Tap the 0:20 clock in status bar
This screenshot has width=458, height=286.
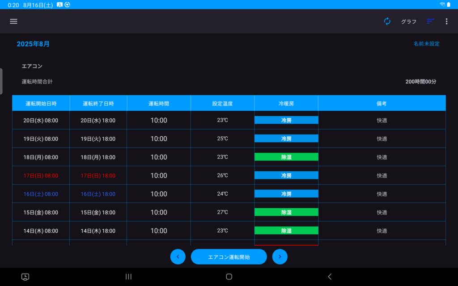(13, 5)
